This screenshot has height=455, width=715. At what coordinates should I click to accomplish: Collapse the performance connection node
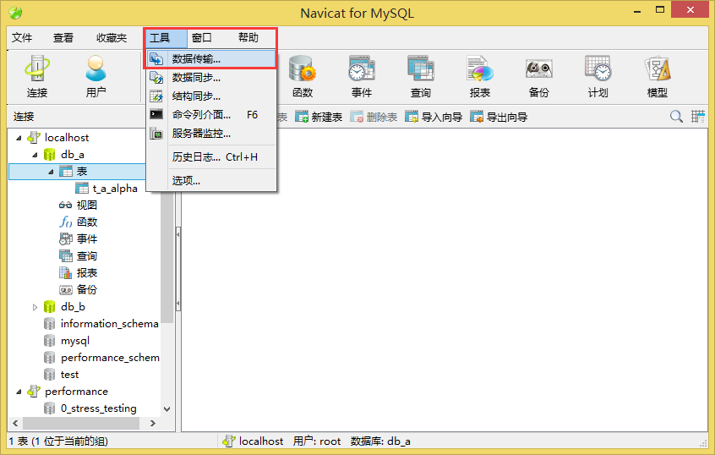[19, 392]
